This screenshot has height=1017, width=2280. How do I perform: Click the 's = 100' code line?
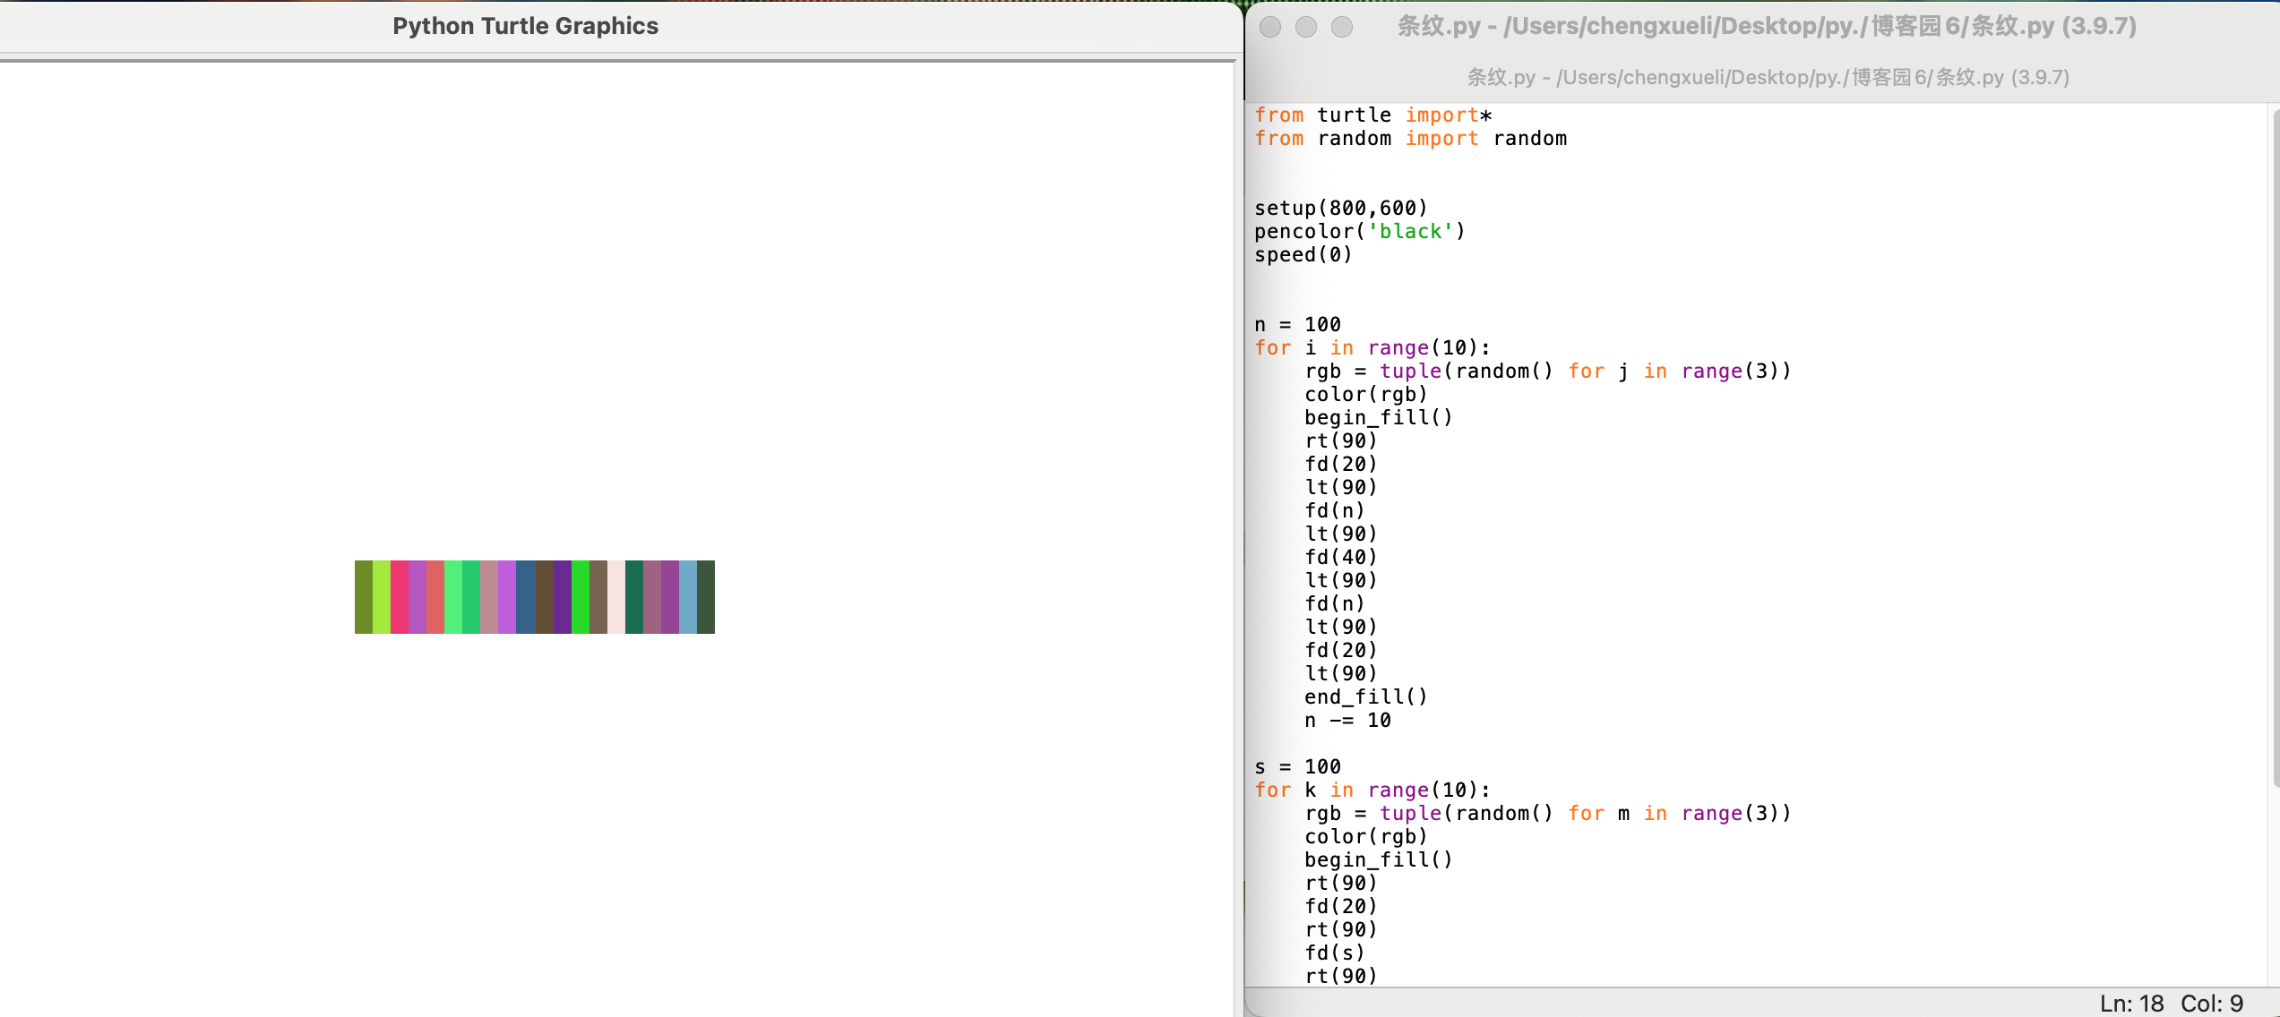1296,766
